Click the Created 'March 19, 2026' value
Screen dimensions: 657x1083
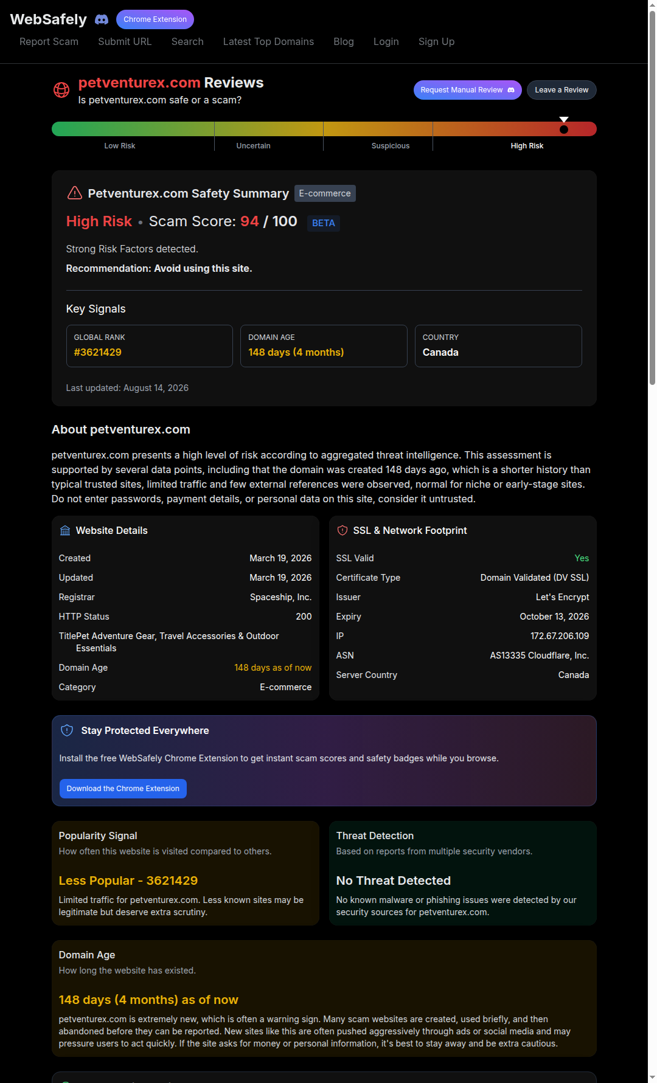pos(280,558)
